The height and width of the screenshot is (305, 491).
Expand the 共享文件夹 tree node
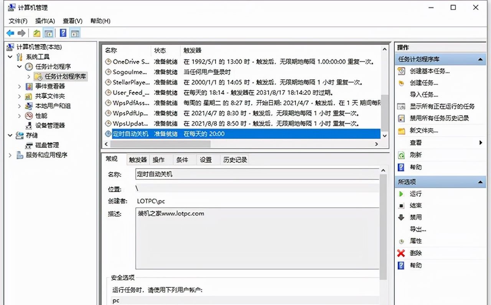coord(20,96)
